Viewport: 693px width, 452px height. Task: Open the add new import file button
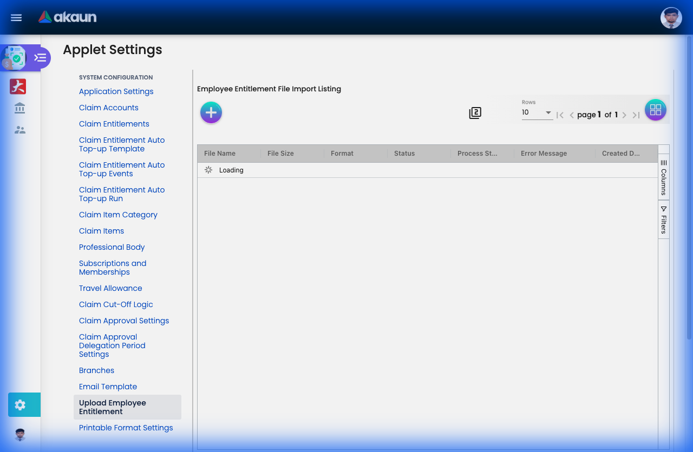click(211, 112)
